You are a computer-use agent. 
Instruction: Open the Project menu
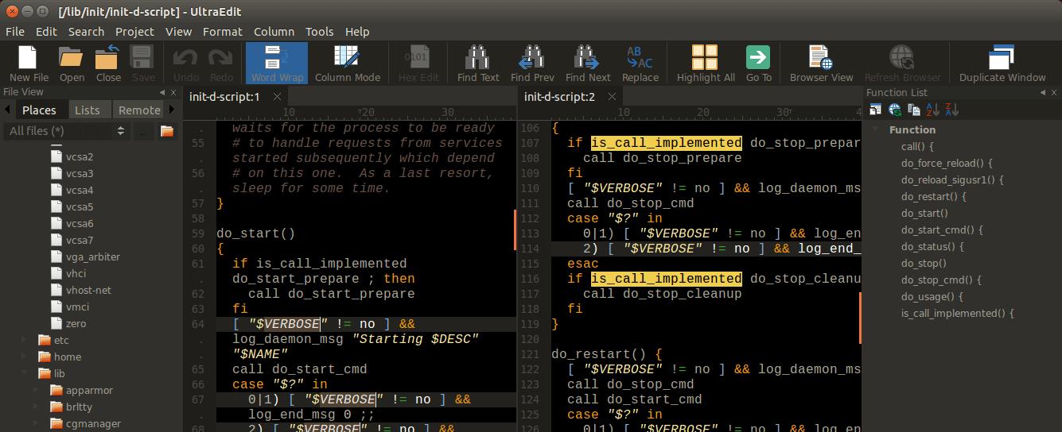pos(134,32)
